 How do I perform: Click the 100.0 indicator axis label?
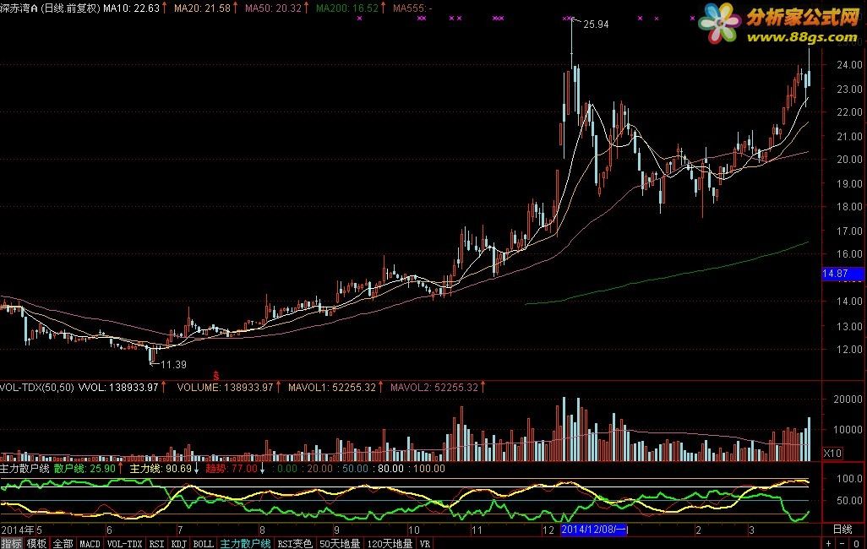[849, 479]
